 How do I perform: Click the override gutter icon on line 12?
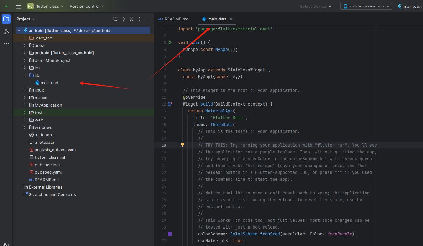(170, 104)
